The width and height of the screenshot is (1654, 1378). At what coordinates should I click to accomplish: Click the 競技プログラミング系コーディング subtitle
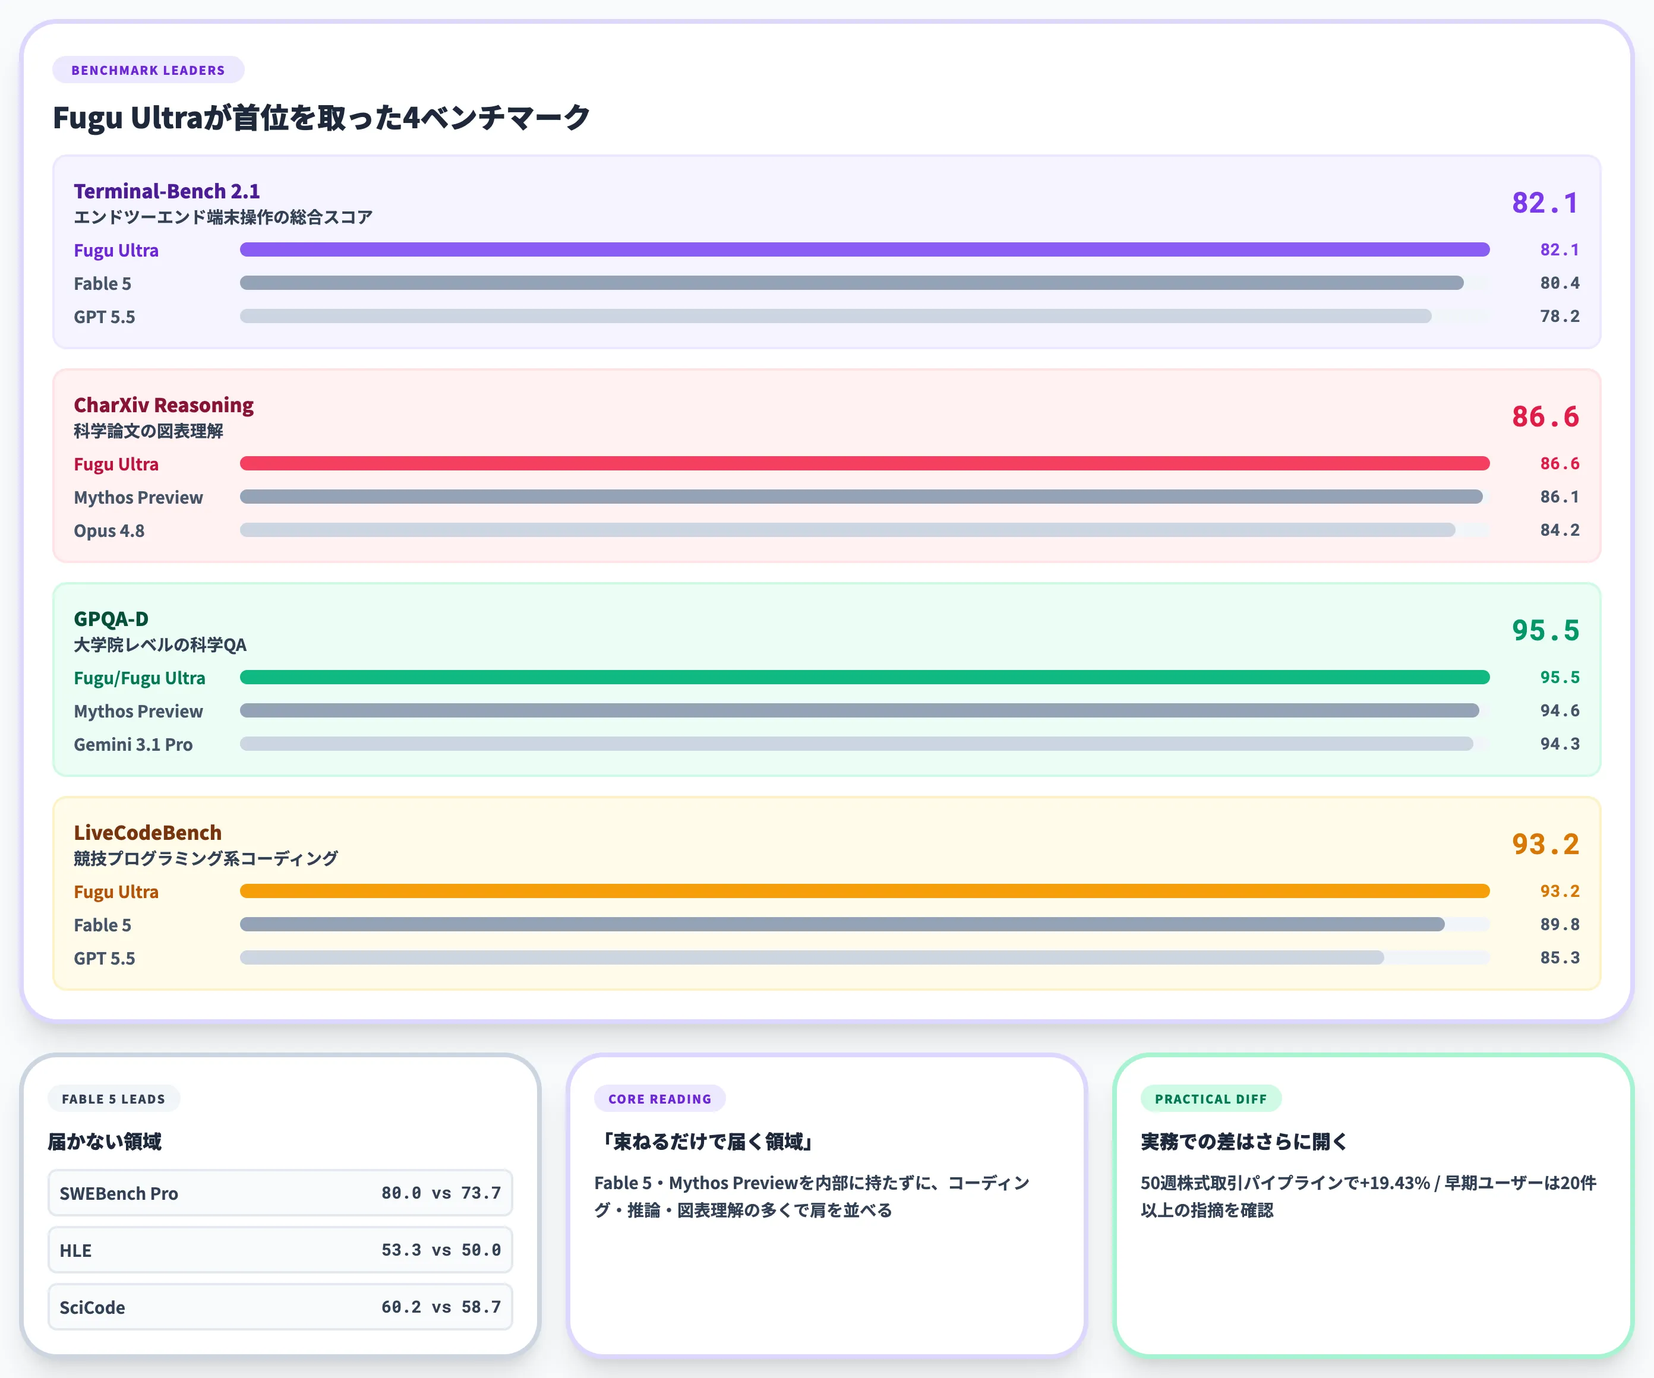pyautogui.click(x=206, y=858)
